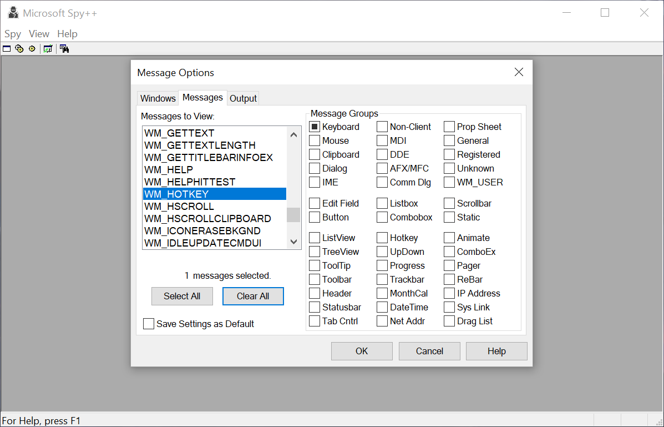Check the Non-Client message group

click(382, 127)
